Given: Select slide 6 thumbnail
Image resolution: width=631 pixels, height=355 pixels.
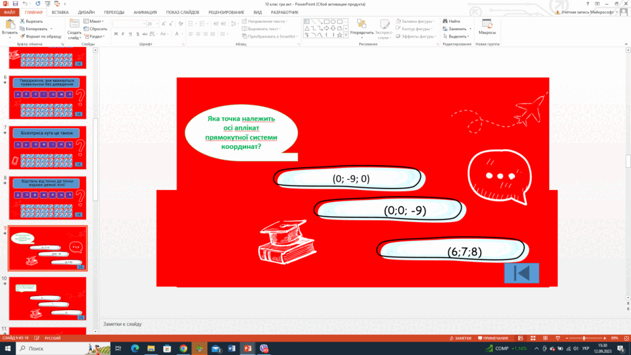Looking at the screenshot, I should pos(48,97).
